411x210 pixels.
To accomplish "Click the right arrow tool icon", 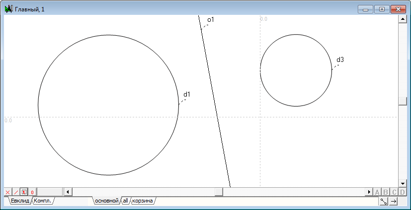I will [394, 202].
